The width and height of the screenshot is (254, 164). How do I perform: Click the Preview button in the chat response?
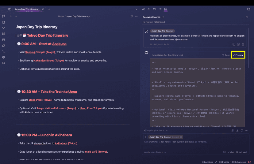pos(238,55)
